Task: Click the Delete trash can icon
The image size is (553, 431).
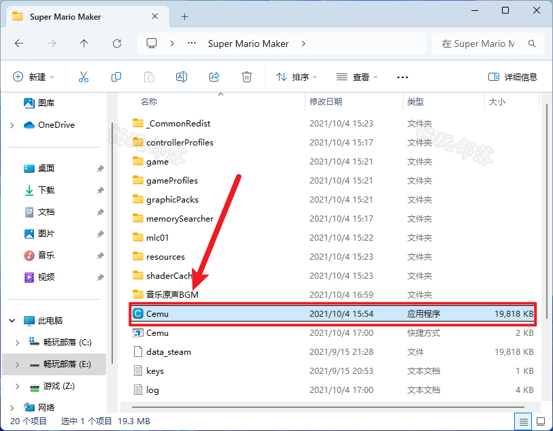Action: tap(246, 77)
